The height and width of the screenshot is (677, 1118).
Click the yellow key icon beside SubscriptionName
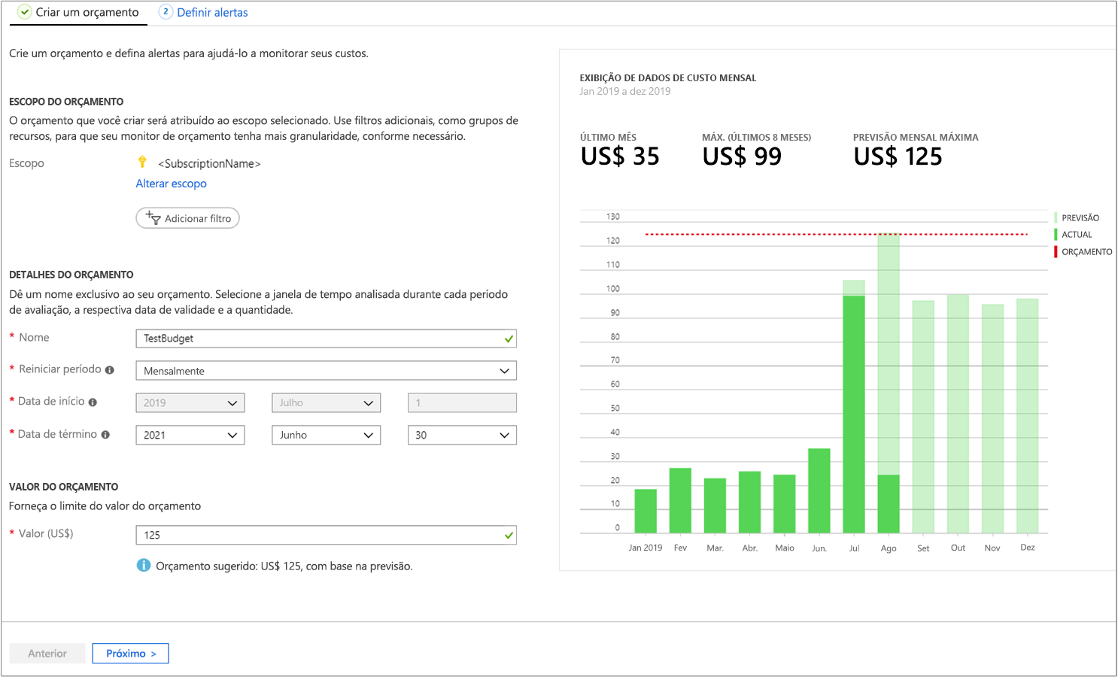pyautogui.click(x=142, y=162)
